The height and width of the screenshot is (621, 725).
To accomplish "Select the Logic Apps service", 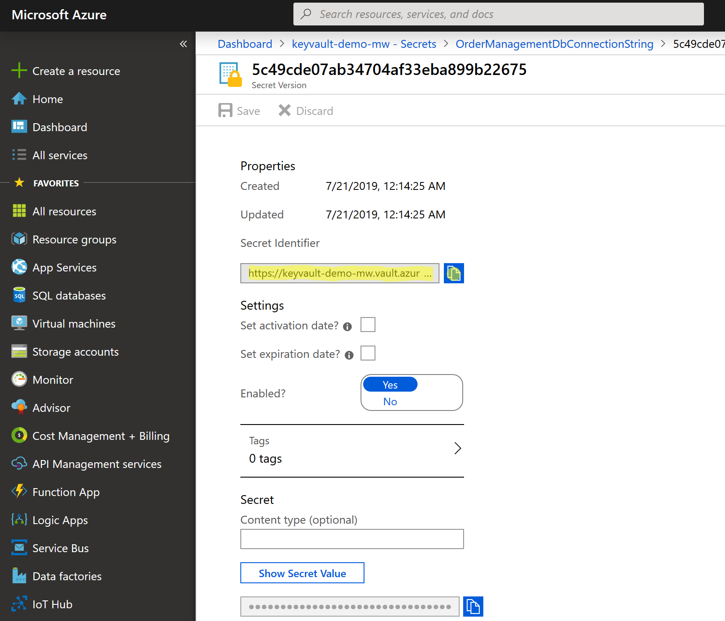I will (60, 520).
